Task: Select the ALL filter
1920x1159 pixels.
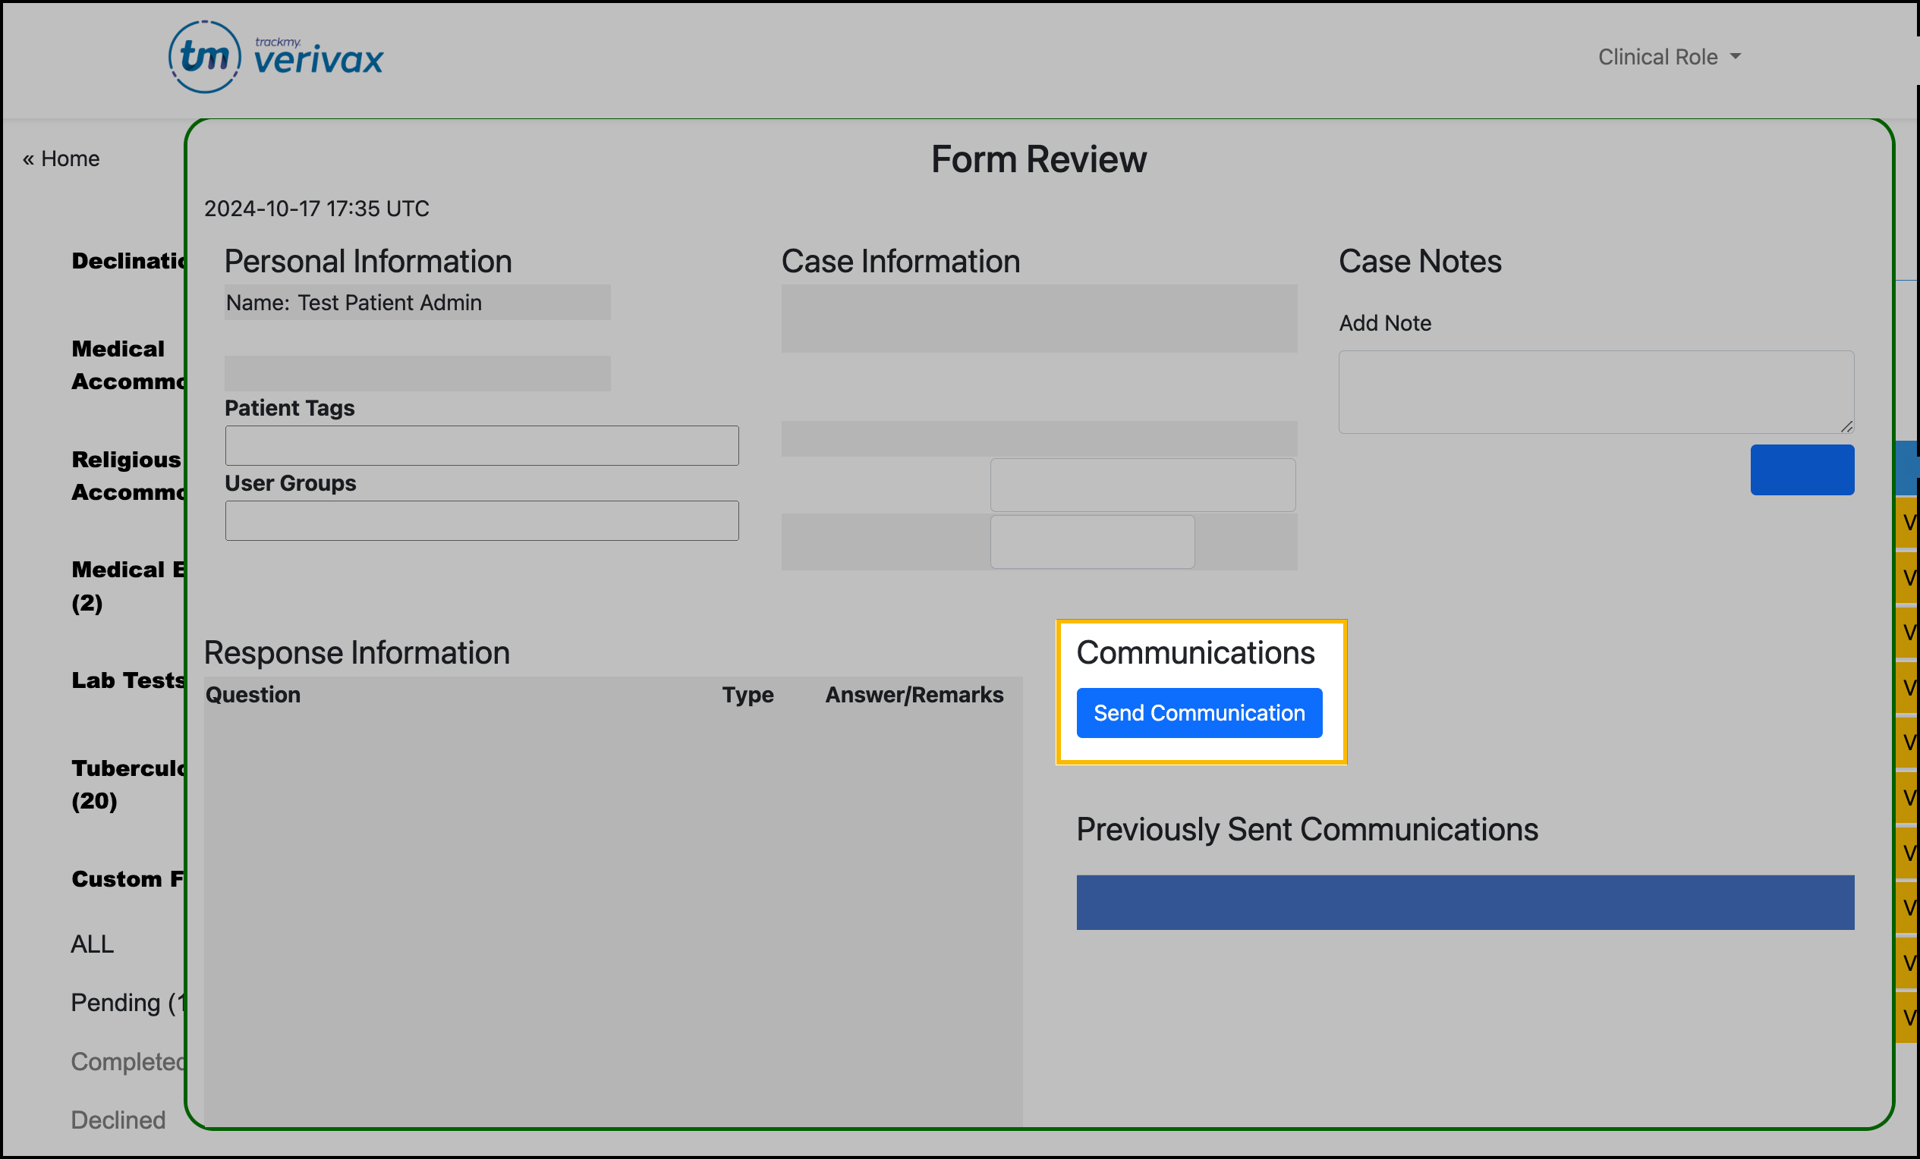Action: (x=92, y=944)
